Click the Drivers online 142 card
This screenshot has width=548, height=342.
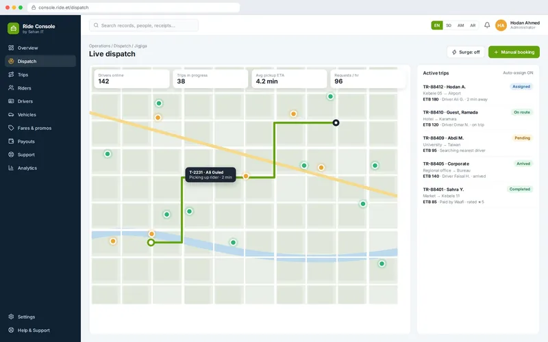132,79
